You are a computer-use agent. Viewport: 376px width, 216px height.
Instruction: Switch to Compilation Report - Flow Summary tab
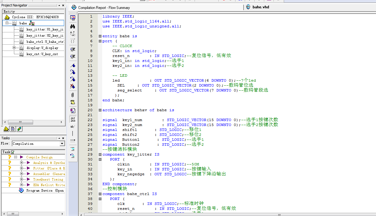104,7
